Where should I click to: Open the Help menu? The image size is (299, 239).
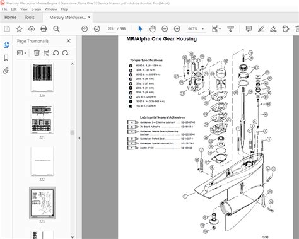pyautogui.click(x=64, y=9)
